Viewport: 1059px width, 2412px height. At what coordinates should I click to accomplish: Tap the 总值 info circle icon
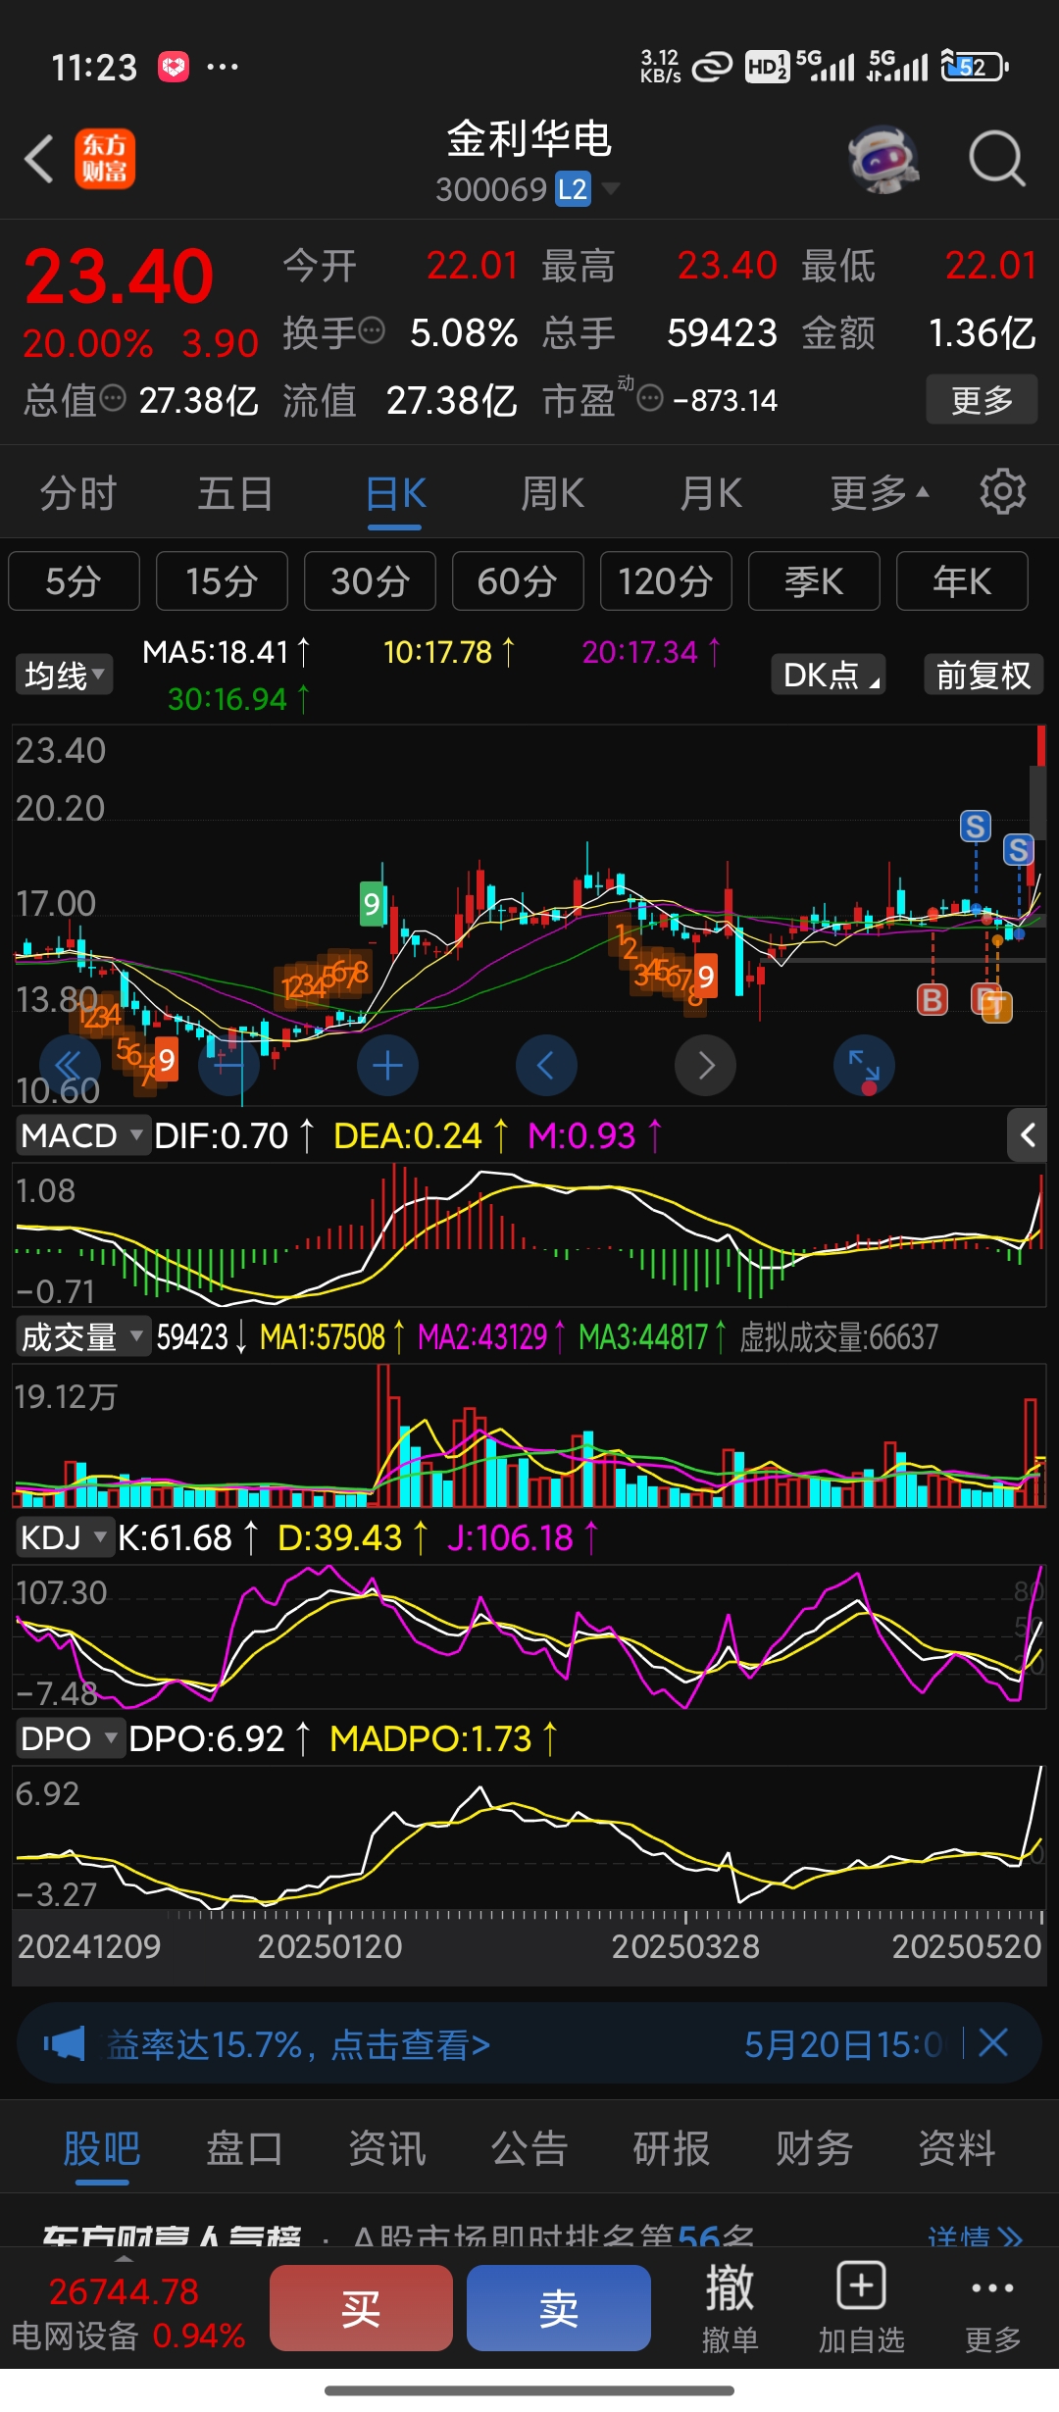114,398
